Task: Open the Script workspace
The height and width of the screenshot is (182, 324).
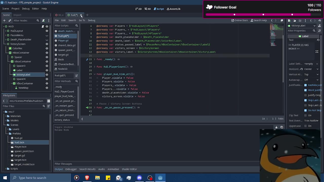Action: coord(159,9)
